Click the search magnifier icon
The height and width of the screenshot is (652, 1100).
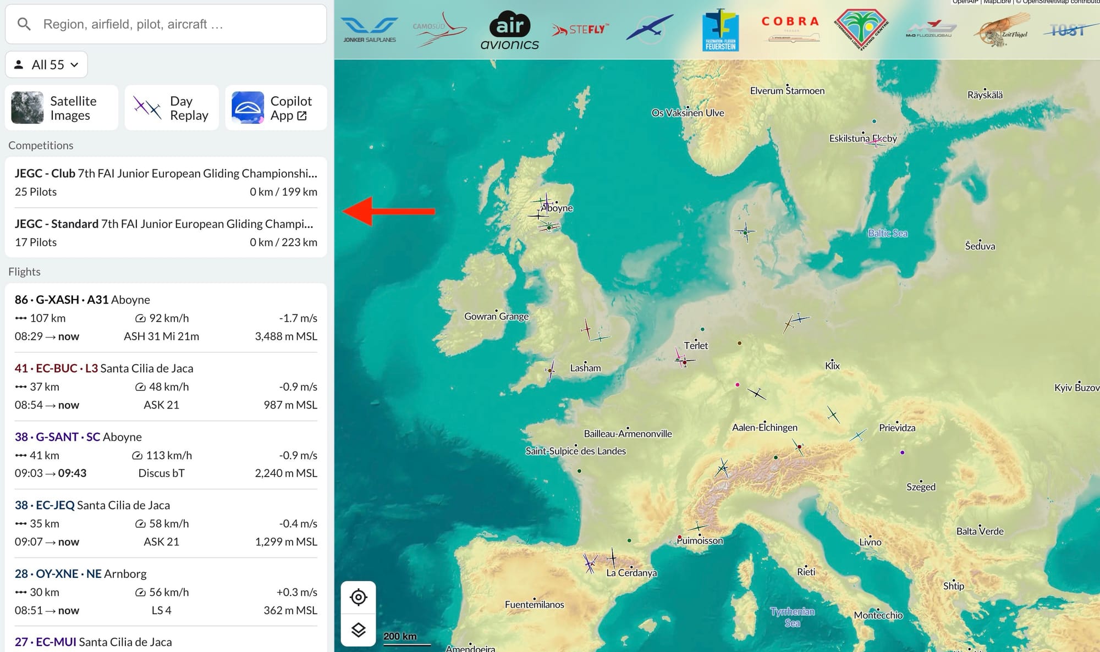tap(24, 24)
